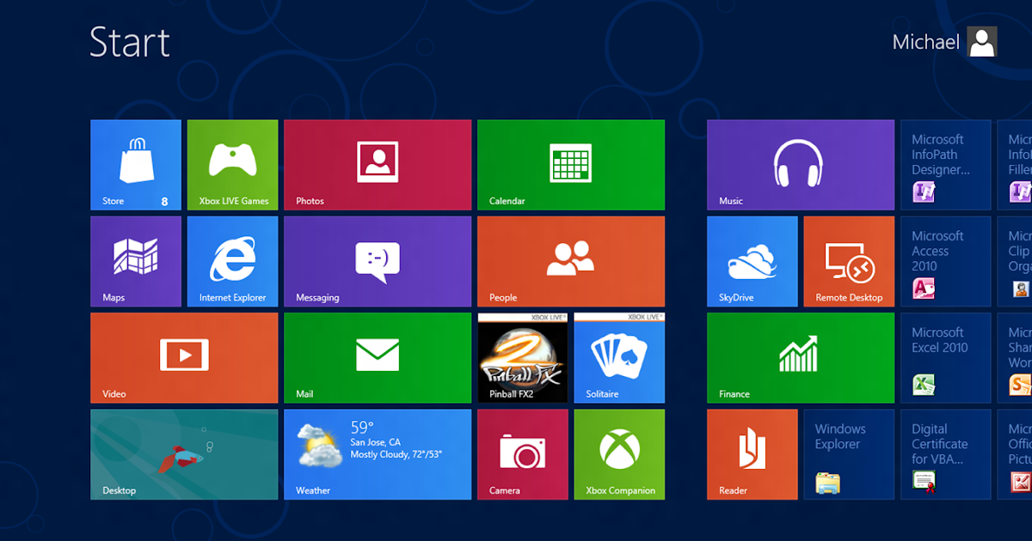This screenshot has width=1032, height=541.
Task: Launch the People app
Action: coord(570,261)
